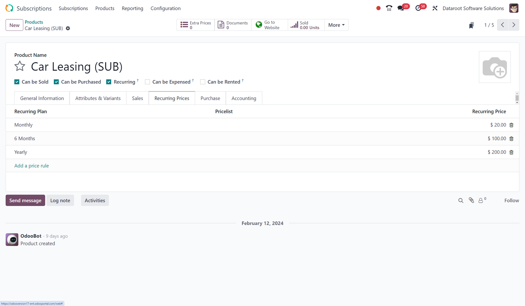Click the gear icon beside Car Leasing (SUB)
The image size is (525, 306).
coord(68,28)
